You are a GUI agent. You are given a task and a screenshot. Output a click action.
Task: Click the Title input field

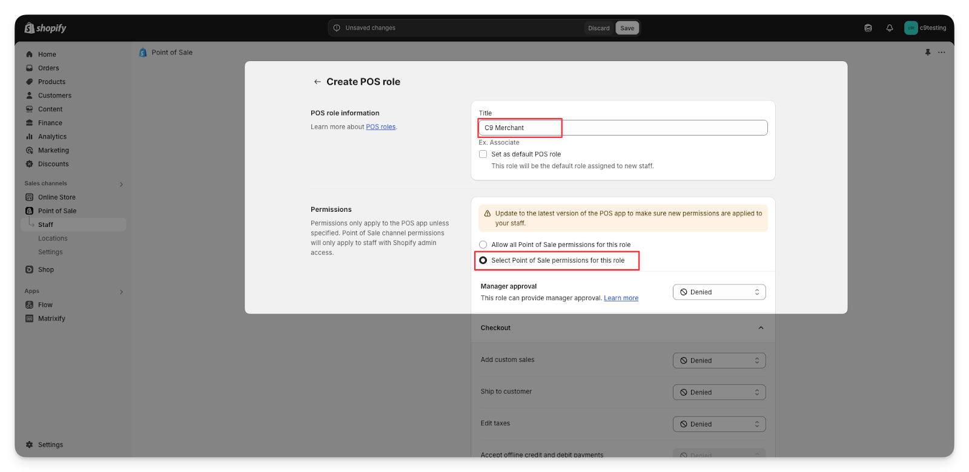[623, 128]
